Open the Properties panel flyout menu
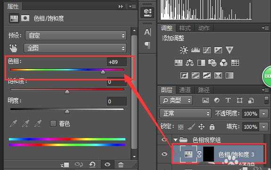 (x=132, y=7)
